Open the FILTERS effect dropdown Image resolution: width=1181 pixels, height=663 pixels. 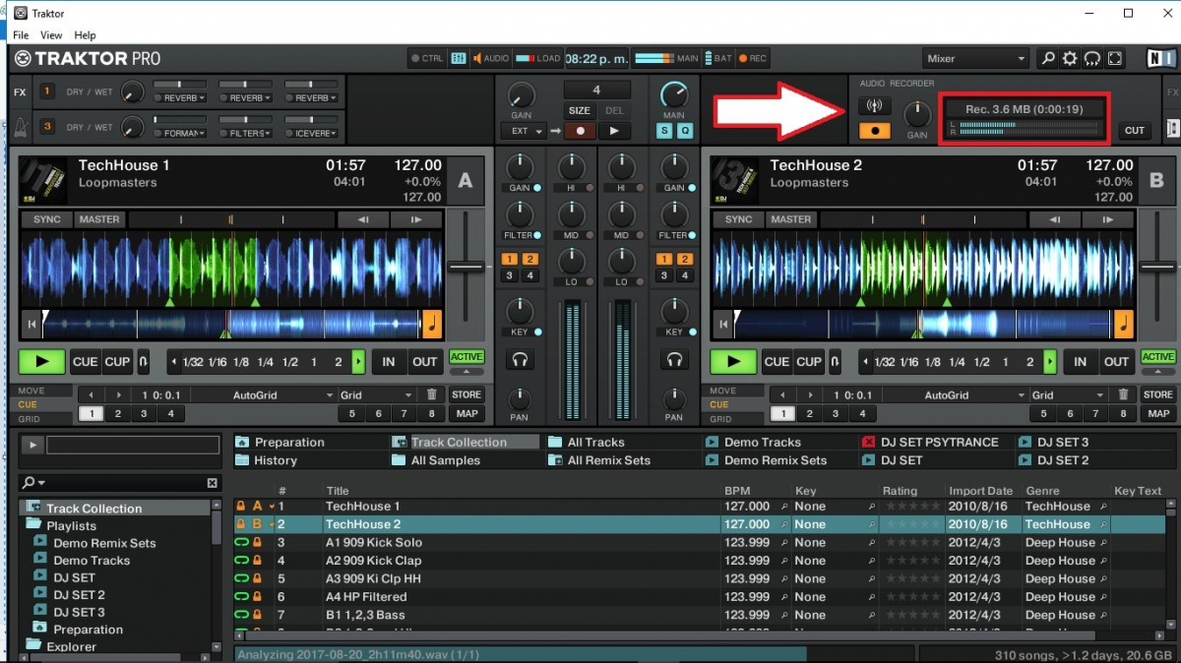click(248, 133)
